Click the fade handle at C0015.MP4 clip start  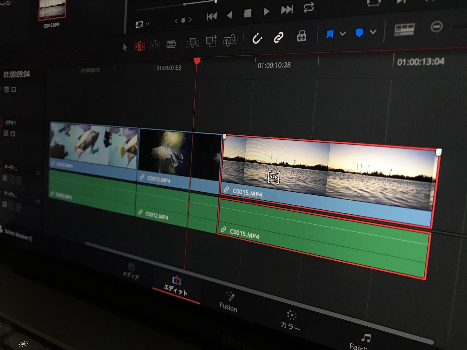pyautogui.click(x=224, y=137)
